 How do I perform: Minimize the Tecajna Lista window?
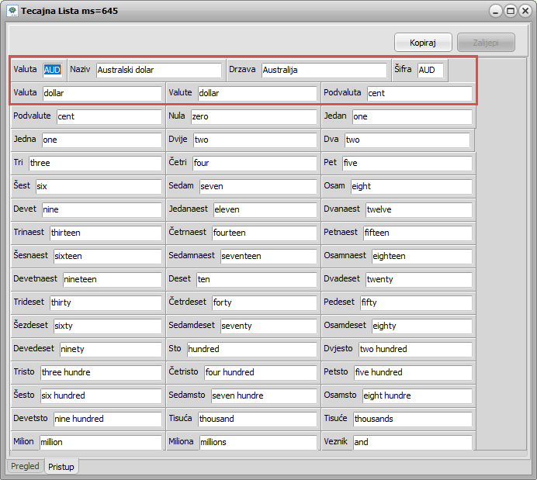pos(496,12)
